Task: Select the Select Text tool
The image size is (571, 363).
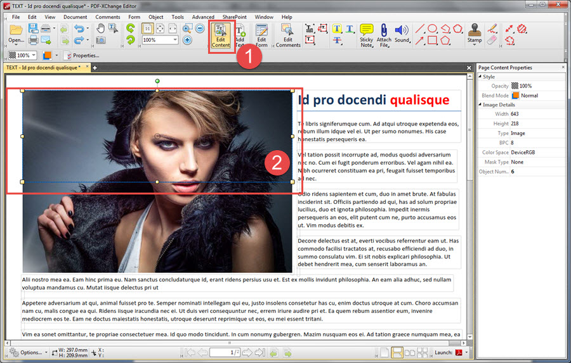Action: (x=114, y=29)
